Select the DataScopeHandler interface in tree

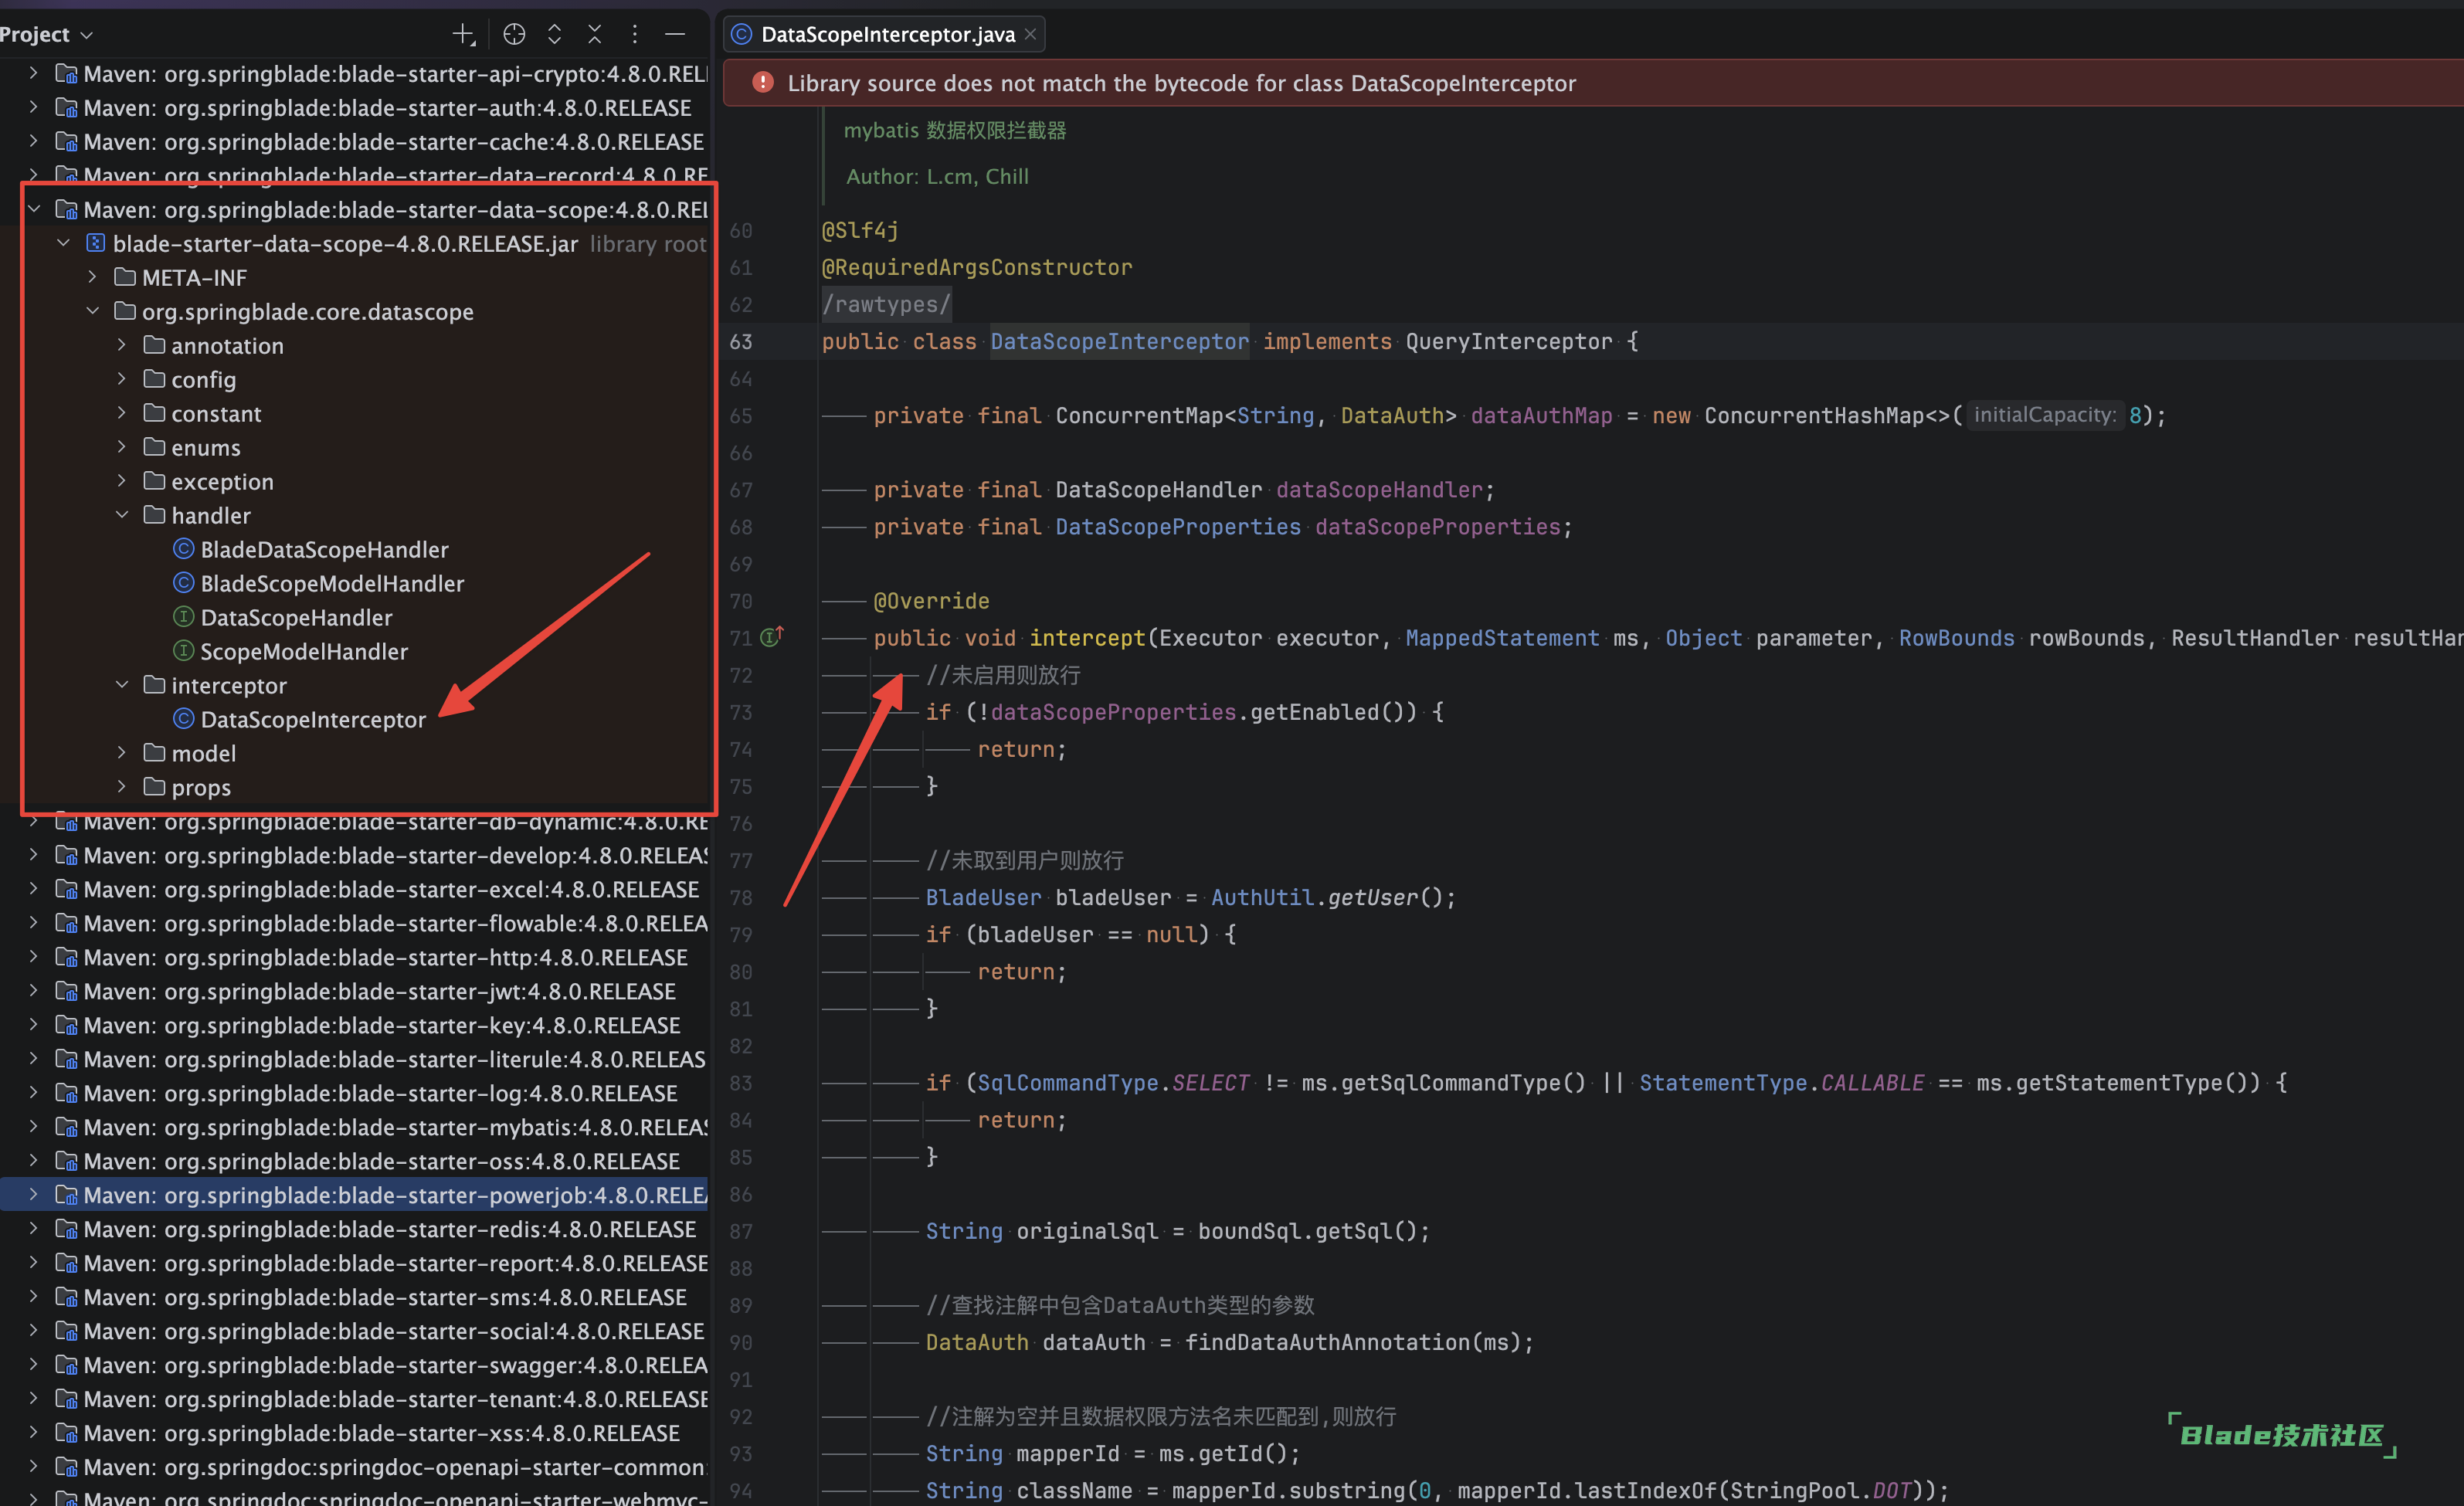click(296, 617)
